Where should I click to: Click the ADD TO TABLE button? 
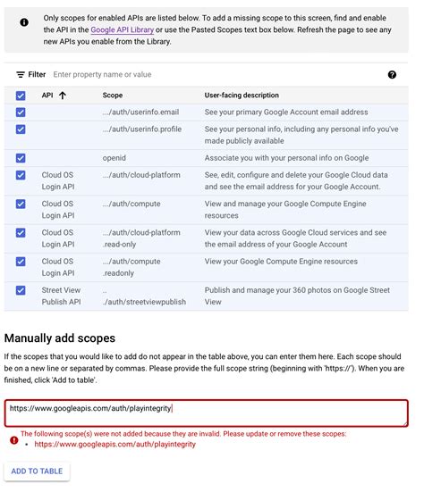37,471
